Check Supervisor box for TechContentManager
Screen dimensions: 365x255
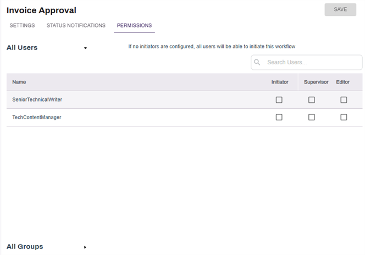point(312,117)
